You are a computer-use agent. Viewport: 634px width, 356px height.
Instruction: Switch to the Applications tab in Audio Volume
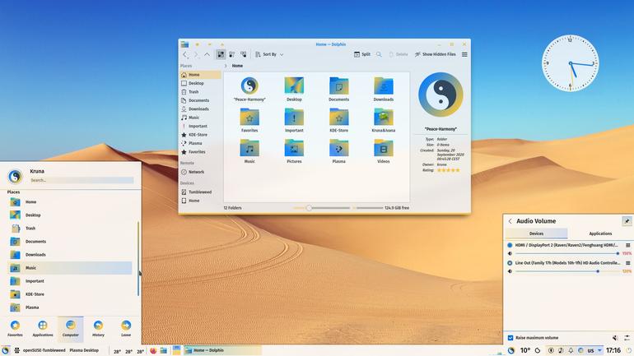600,233
